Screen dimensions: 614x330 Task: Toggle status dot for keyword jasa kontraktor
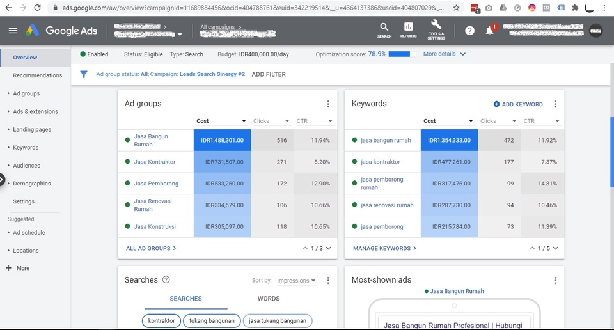tap(354, 161)
